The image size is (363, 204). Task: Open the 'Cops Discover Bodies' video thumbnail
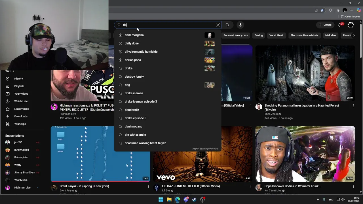[305, 154]
